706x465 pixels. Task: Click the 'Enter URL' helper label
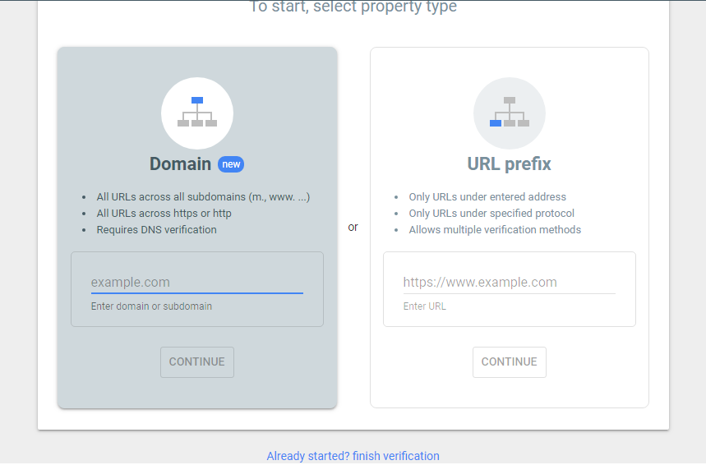[x=425, y=306]
